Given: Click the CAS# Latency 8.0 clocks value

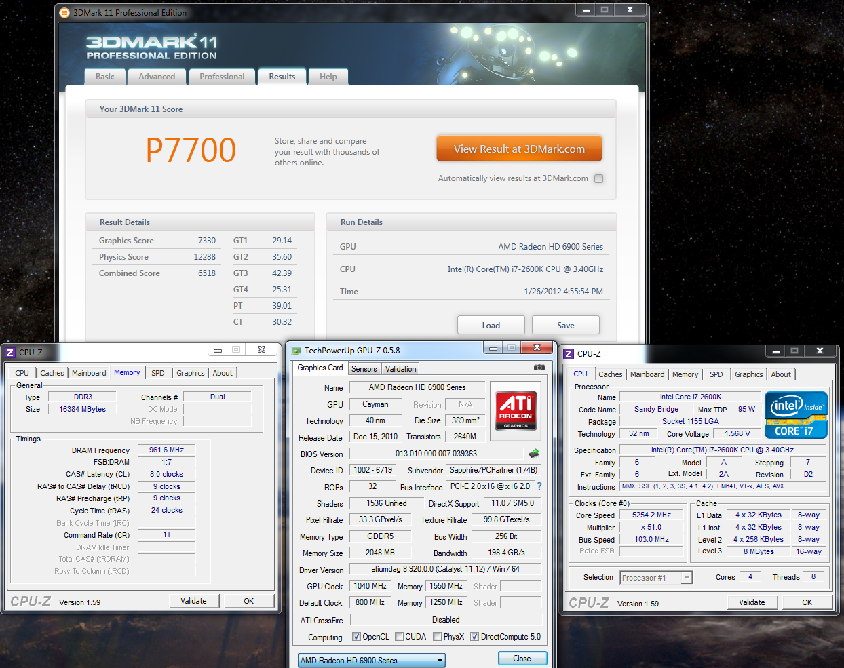Looking at the screenshot, I should (167, 474).
